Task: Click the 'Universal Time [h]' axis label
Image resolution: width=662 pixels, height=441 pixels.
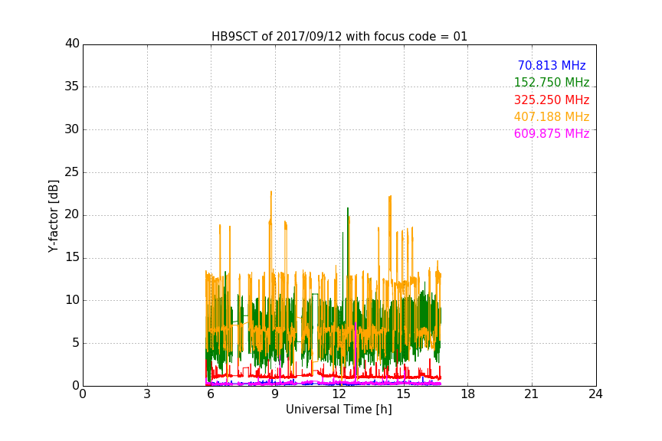Action: pos(339,410)
